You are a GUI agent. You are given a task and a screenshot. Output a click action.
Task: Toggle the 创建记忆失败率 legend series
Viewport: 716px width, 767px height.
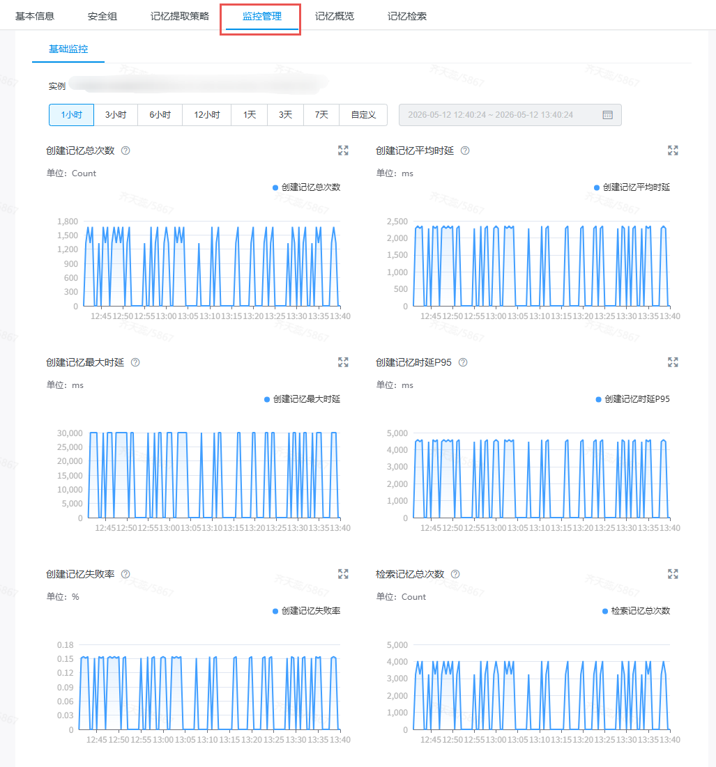click(x=306, y=611)
